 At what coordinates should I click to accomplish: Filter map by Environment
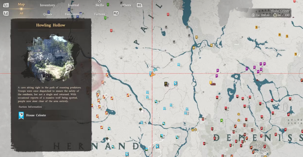pos(73,14)
